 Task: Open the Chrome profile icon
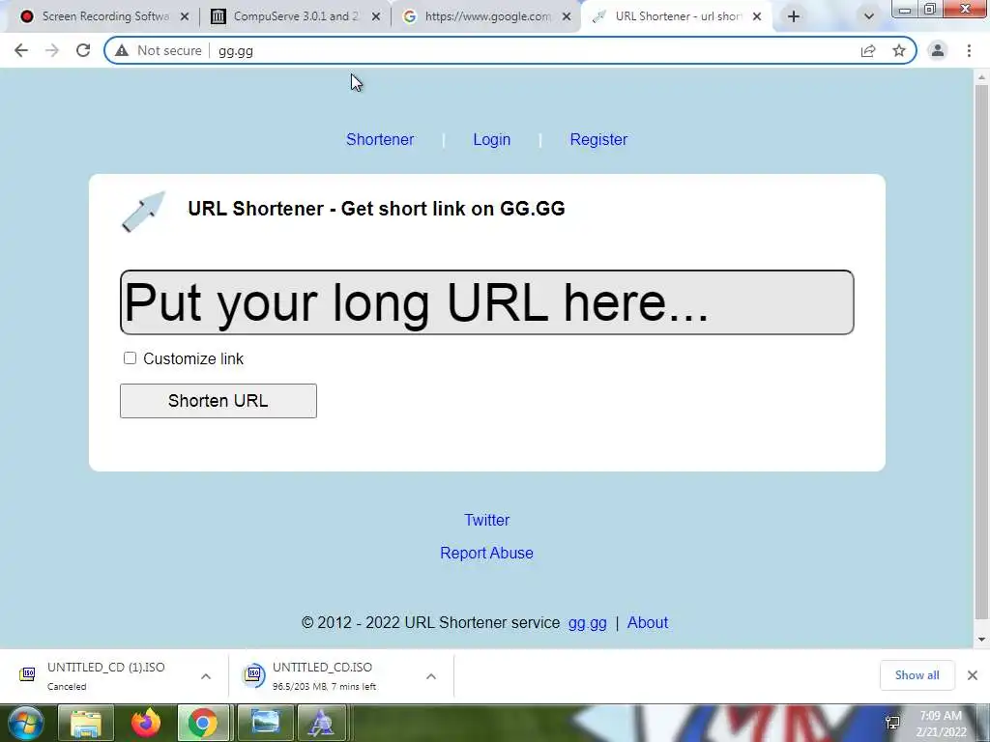coord(938,50)
